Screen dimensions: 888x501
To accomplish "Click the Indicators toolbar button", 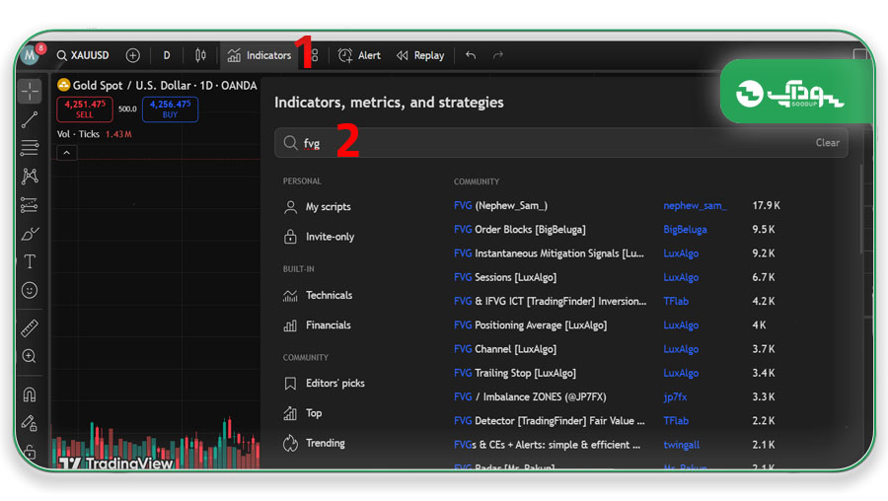I will tap(259, 55).
